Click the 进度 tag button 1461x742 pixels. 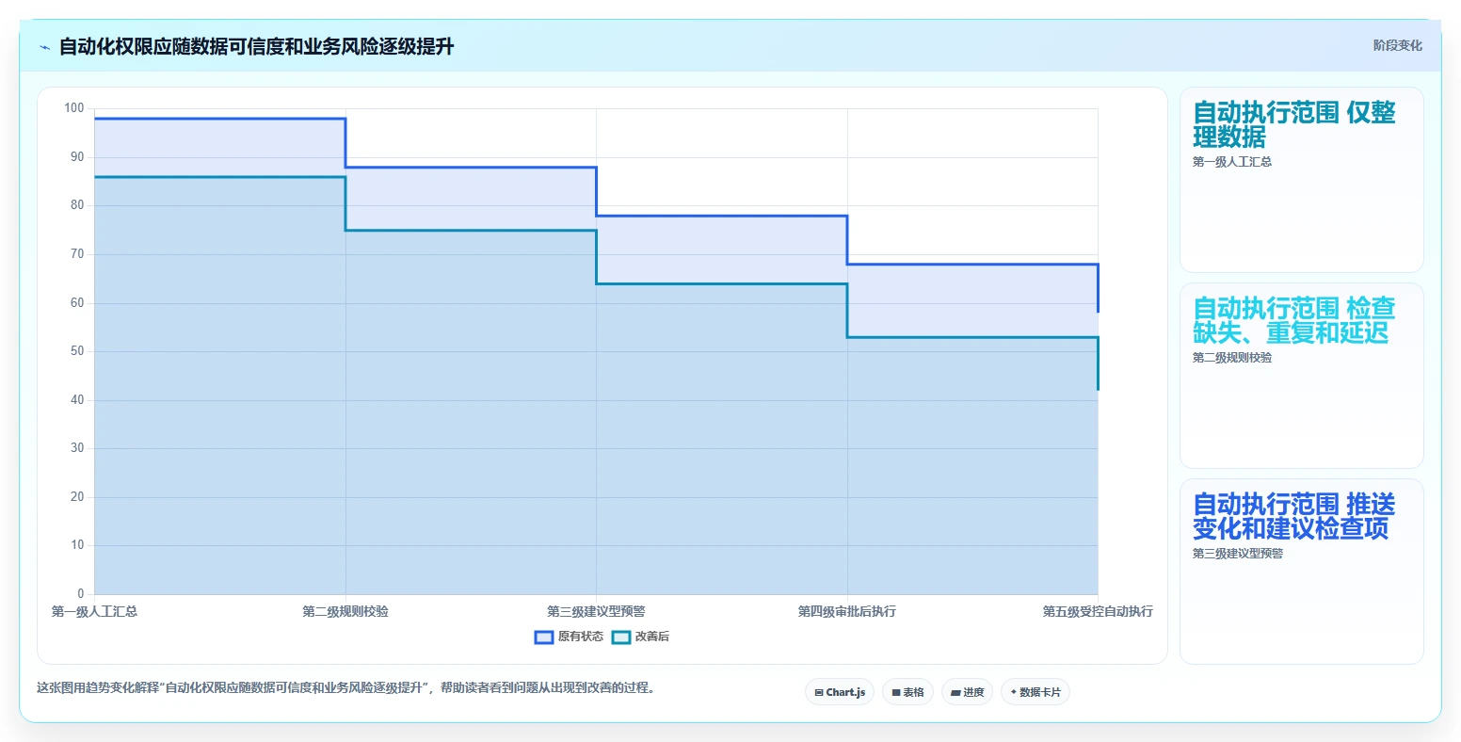(x=967, y=692)
